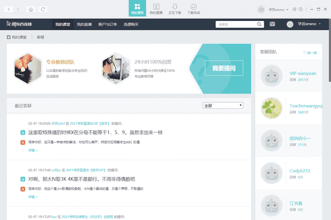Screen dimensions: 331x220
Task: Open VIP-xiaoyuan avatar
Action: click(272, 75)
